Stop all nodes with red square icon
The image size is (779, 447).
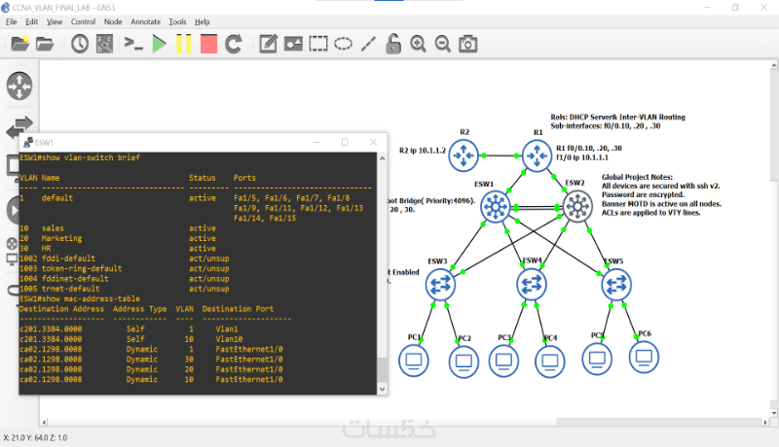[x=208, y=44]
